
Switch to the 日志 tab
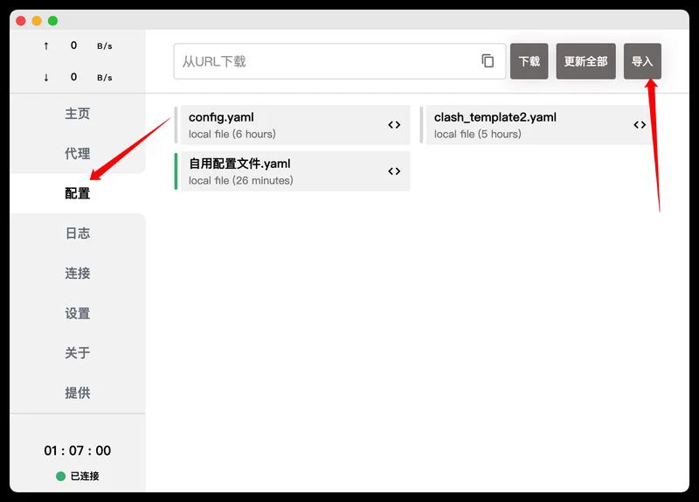point(78,233)
